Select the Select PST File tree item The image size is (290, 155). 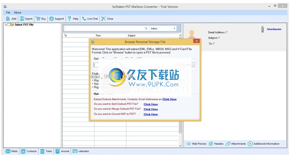pyautogui.click(x=24, y=25)
